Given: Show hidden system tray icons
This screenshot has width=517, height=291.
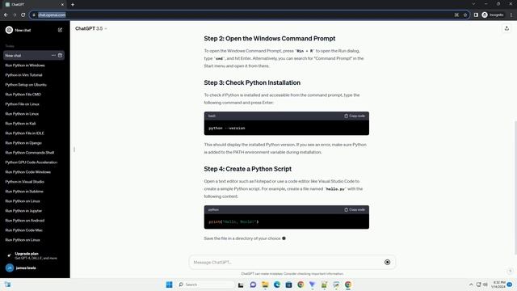Looking at the screenshot, I should point(471,285).
